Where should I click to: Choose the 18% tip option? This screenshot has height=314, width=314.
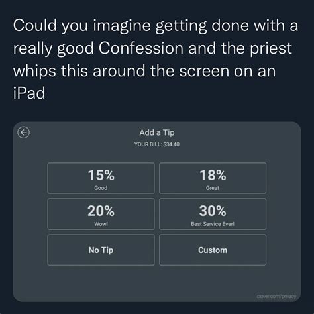(213, 178)
